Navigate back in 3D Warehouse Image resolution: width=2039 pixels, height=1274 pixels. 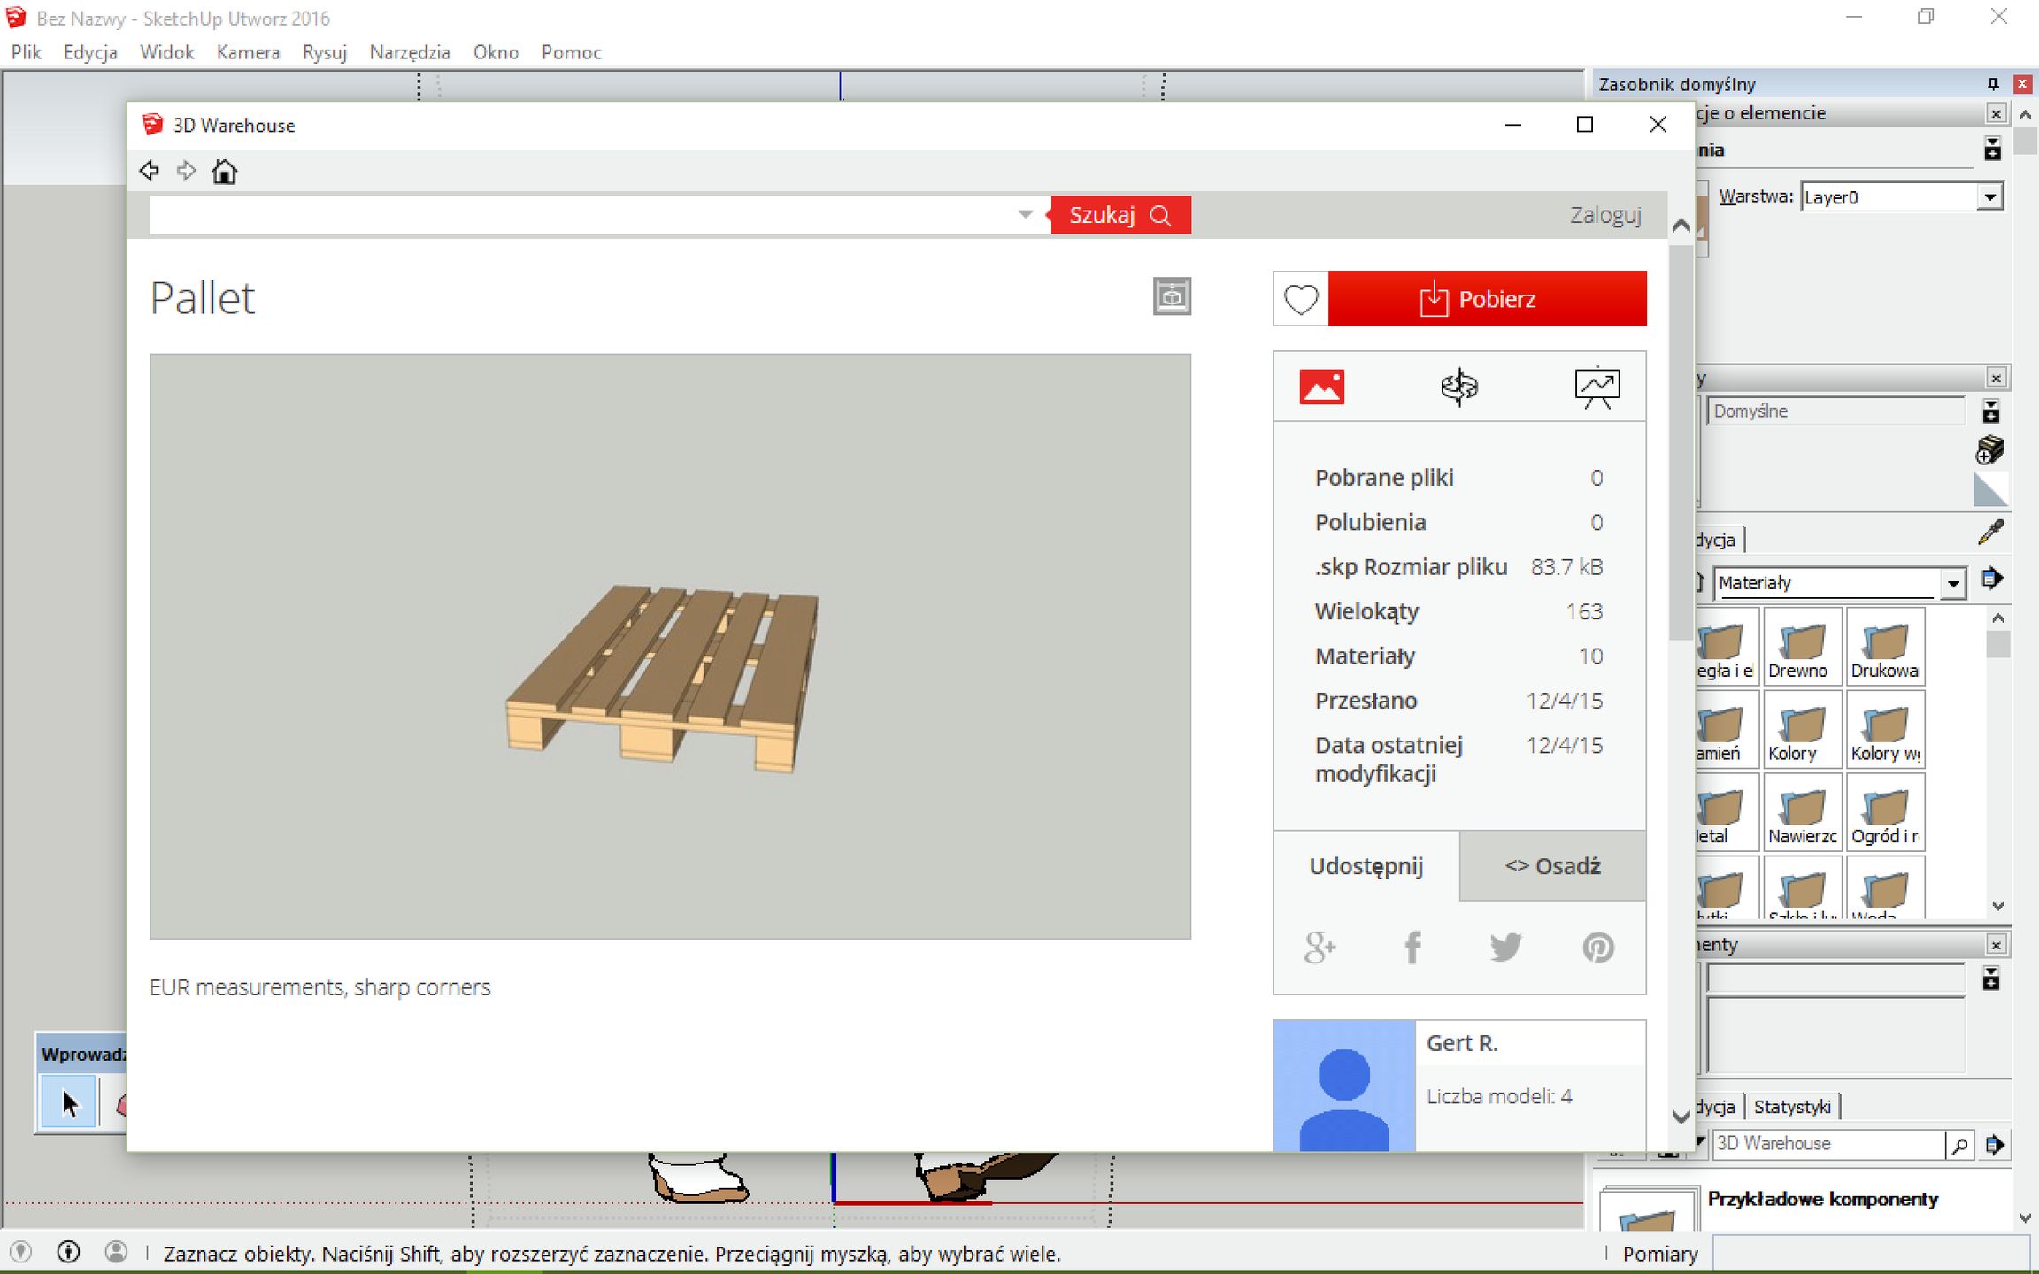pos(149,171)
